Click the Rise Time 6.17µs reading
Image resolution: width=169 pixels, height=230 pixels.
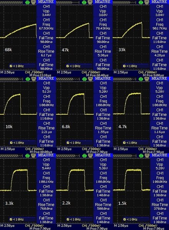46,55
